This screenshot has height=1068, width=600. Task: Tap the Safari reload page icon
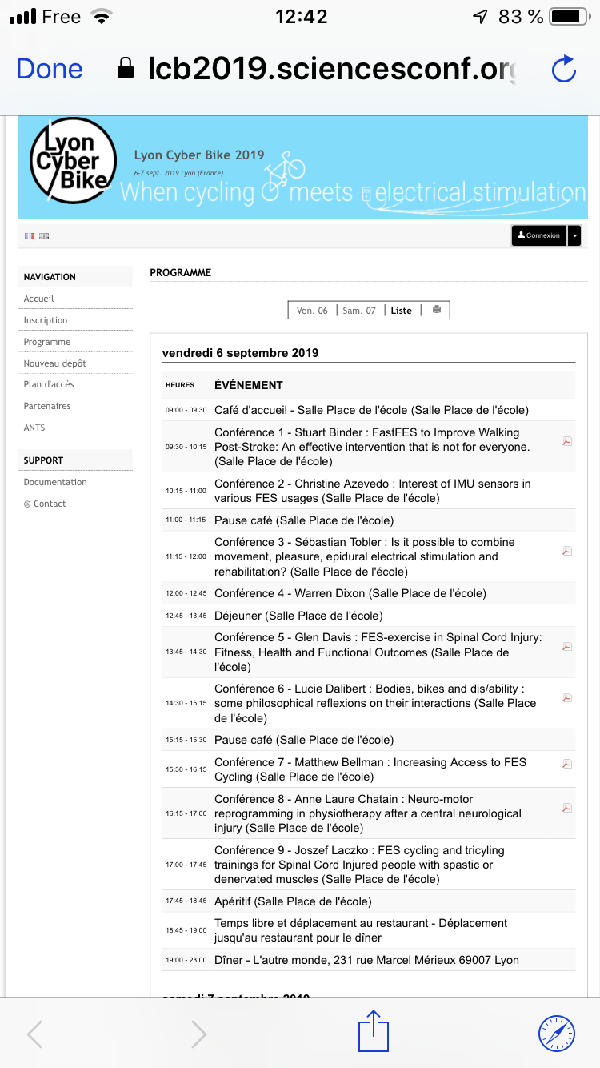pos(564,70)
